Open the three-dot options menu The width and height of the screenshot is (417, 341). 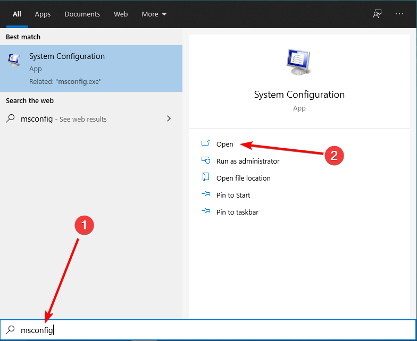pyautogui.click(x=399, y=14)
